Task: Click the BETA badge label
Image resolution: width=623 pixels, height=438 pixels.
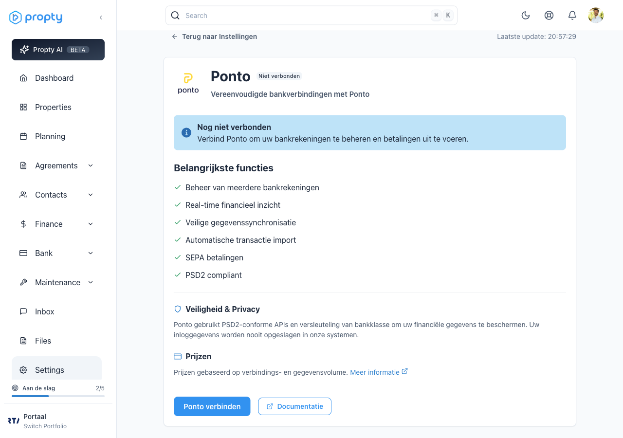Action: [78, 50]
